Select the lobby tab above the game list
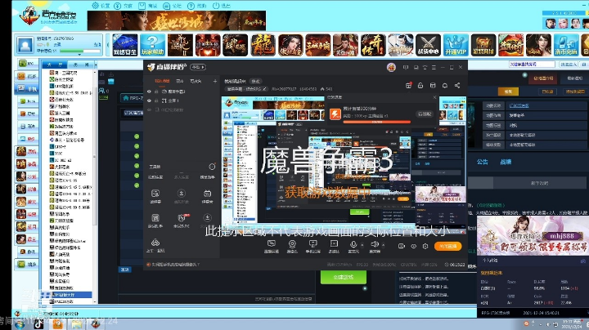The width and height of the screenshot is (589, 330). pos(55,65)
